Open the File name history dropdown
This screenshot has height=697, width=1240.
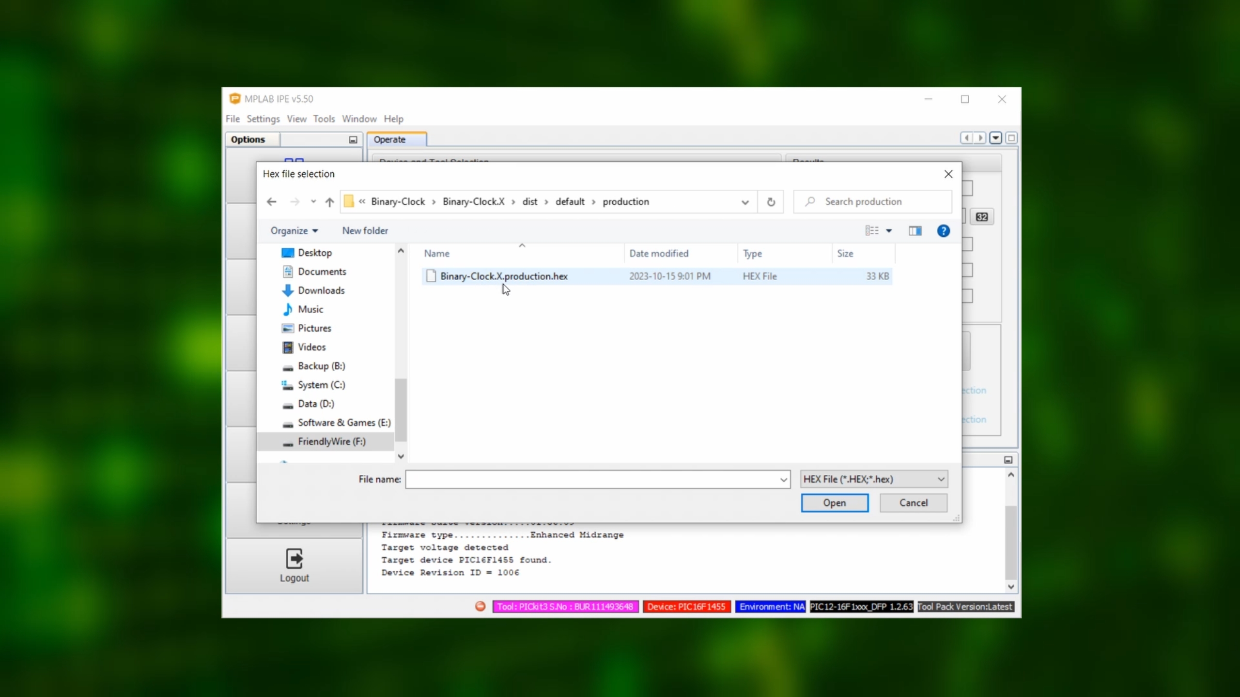click(783, 480)
